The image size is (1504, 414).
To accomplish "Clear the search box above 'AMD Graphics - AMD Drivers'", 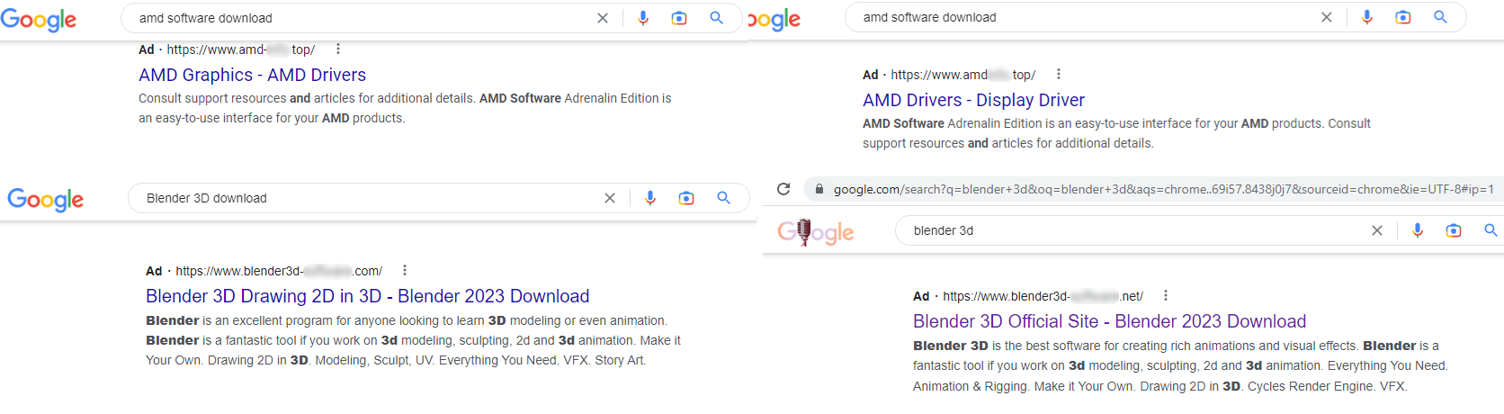I will point(603,18).
